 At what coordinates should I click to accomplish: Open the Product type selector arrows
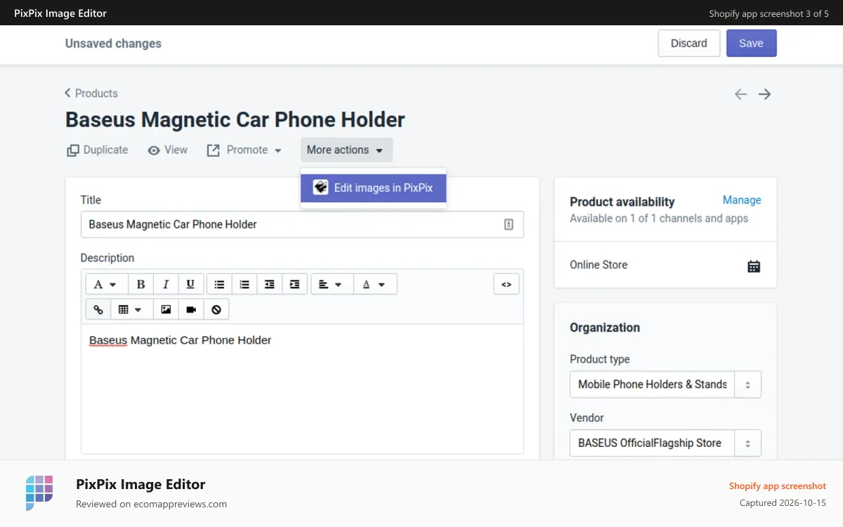748,384
